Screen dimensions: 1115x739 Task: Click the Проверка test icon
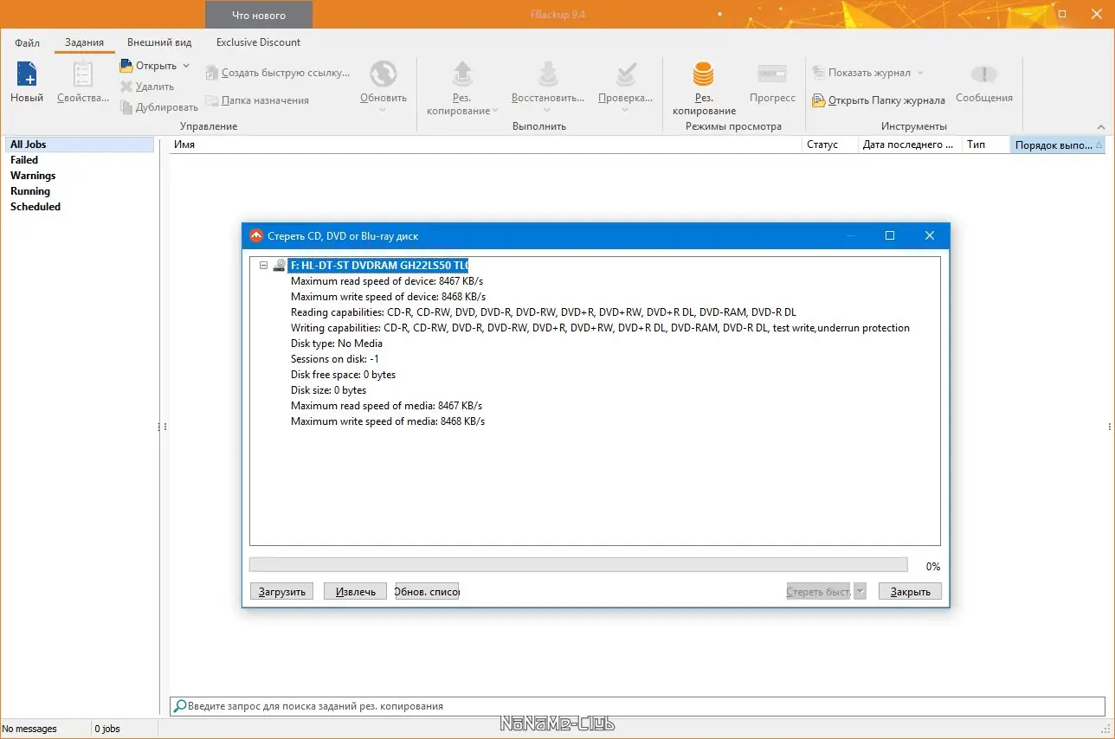[x=626, y=74]
